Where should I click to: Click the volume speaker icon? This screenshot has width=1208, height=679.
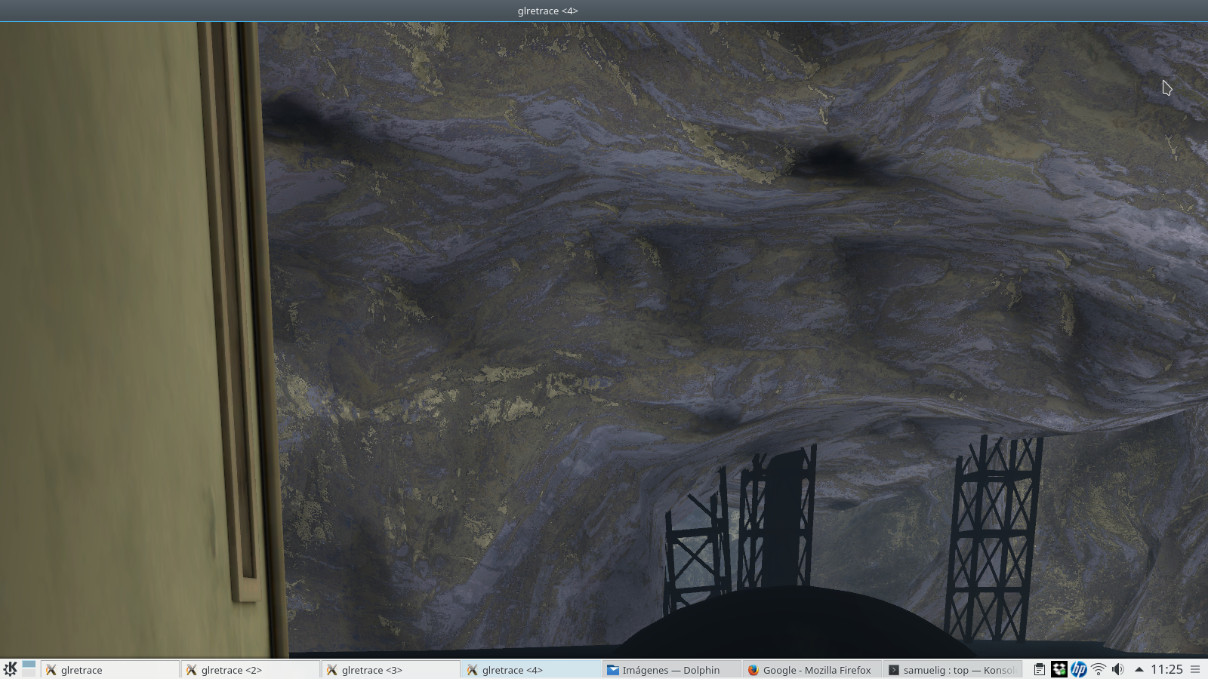coord(1118,669)
